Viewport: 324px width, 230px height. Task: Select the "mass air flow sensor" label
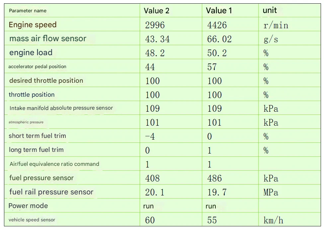[x=48, y=39]
